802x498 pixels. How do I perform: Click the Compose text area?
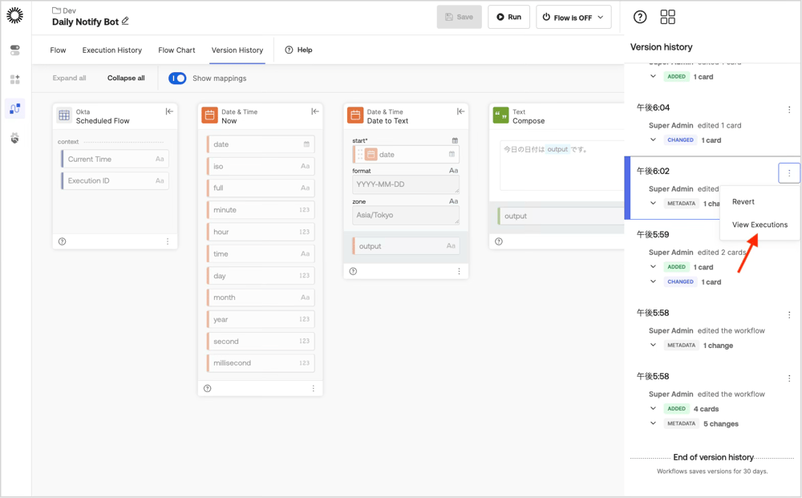[561, 165]
